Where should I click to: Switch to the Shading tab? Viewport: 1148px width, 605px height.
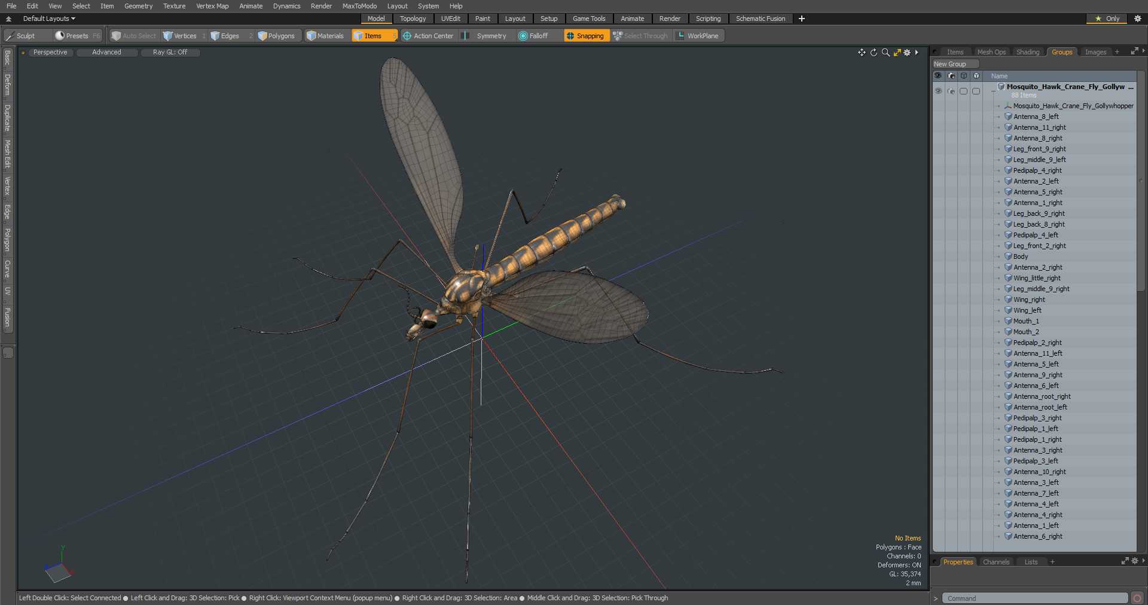(1028, 52)
